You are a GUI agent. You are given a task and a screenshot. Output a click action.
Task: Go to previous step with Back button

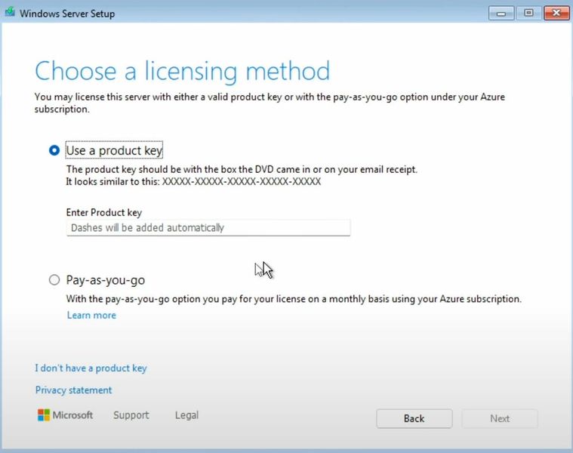414,418
